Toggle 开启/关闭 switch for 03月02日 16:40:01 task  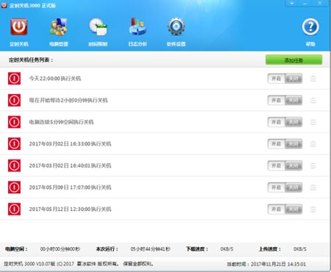(285, 166)
